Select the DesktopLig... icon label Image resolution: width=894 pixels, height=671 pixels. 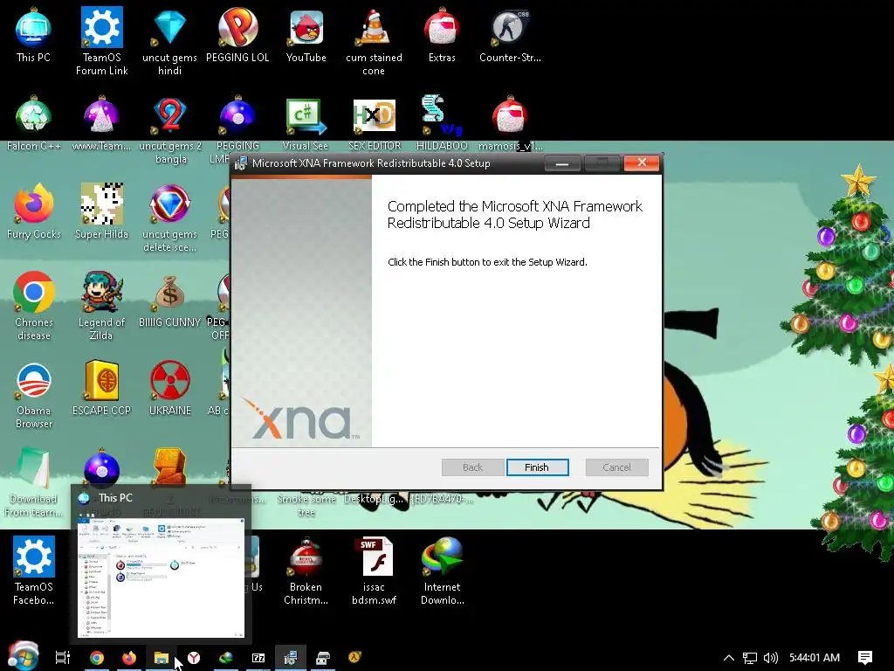(373, 499)
